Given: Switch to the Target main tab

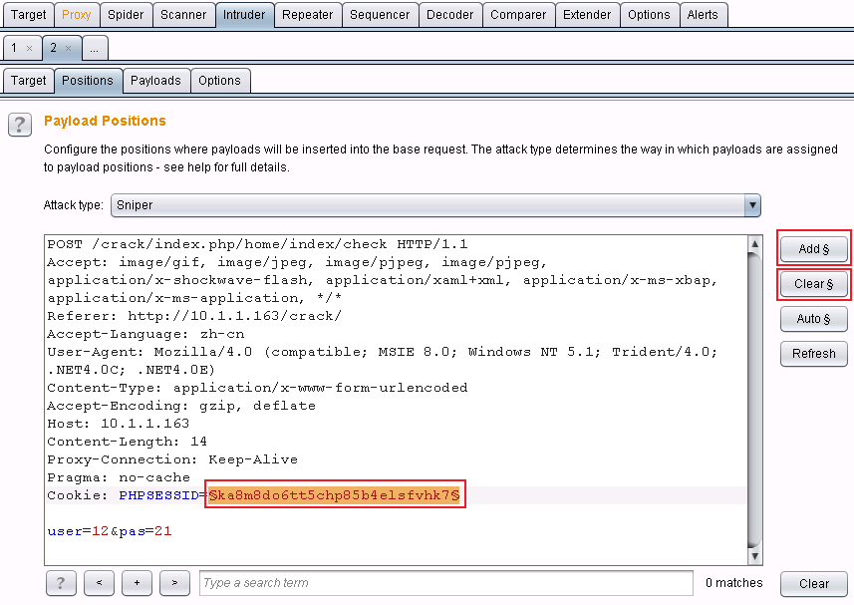Looking at the screenshot, I should (x=28, y=15).
